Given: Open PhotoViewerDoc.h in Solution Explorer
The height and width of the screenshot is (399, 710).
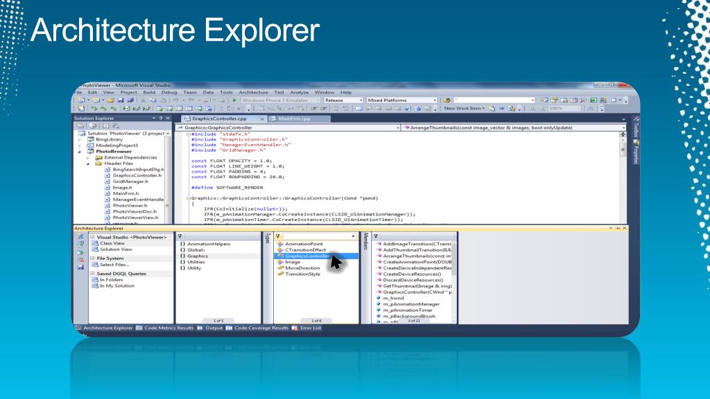Looking at the screenshot, I should tap(135, 212).
